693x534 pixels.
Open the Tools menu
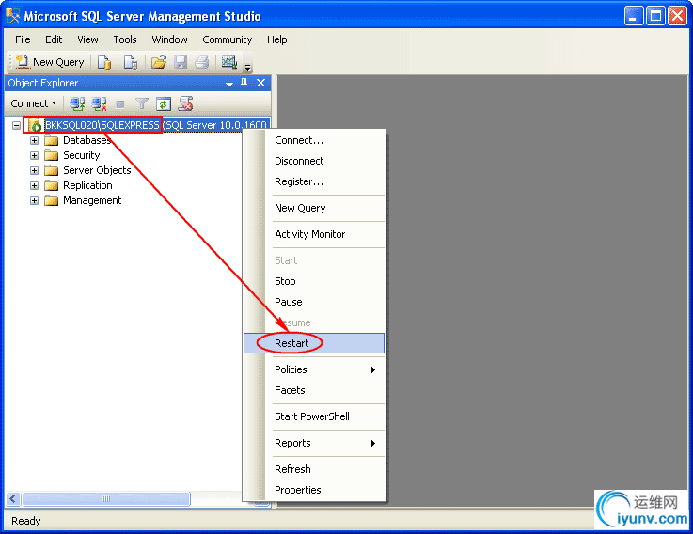(125, 39)
